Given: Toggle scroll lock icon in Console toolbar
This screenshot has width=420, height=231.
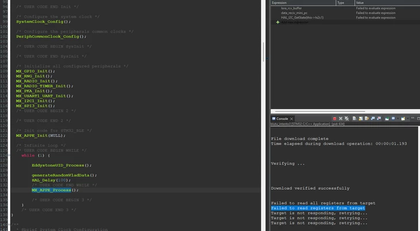Looking at the screenshot, I should 361,119.
